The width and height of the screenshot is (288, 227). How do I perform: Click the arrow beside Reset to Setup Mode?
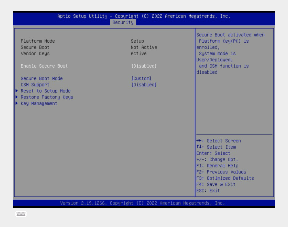(17, 91)
